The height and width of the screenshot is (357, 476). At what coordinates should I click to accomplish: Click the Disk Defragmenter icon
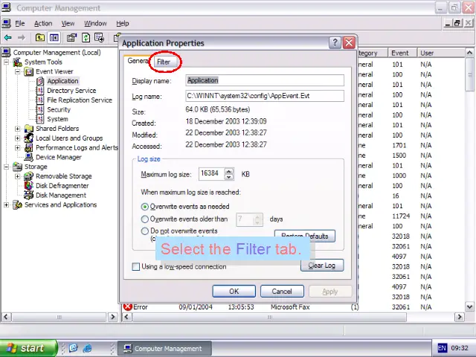coord(29,185)
